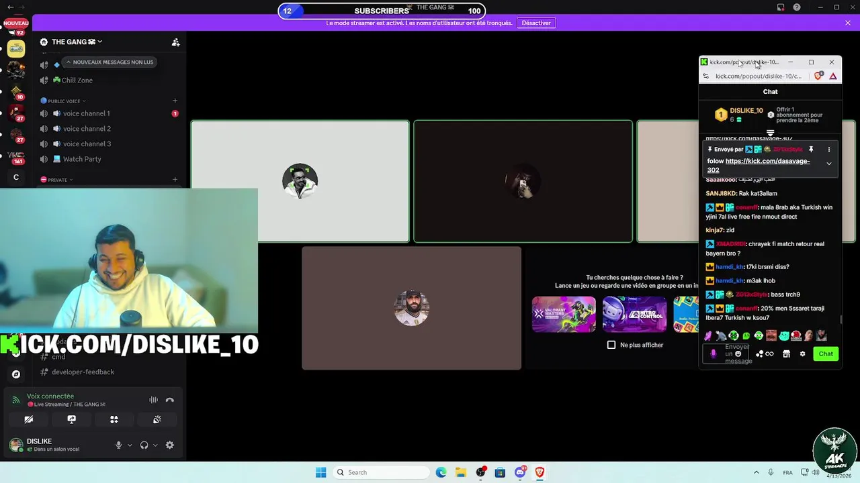This screenshot has width=860, height=483.
Task: Select the bearded avatar participant tile
Action: (411, 308)
